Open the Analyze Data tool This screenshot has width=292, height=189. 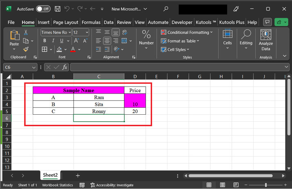(266, 40)
